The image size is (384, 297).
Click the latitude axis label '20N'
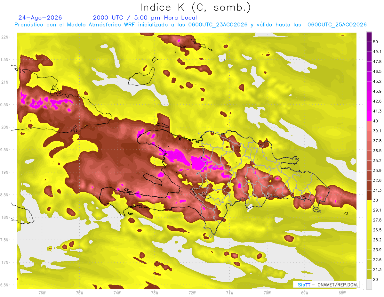5,127
